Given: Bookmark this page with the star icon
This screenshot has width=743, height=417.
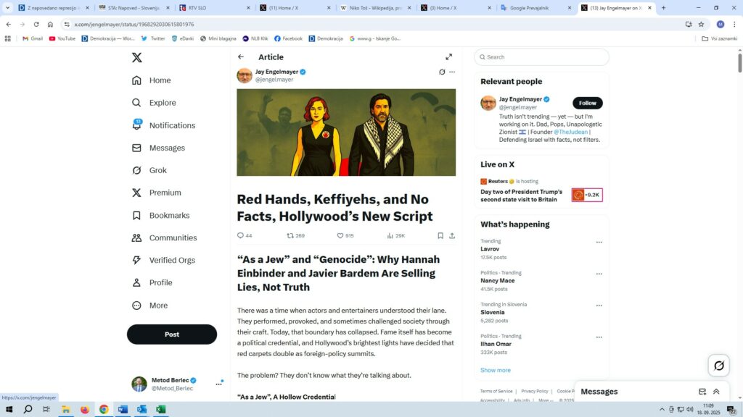Looking at the screenshot, I should (x=701, y=24).
